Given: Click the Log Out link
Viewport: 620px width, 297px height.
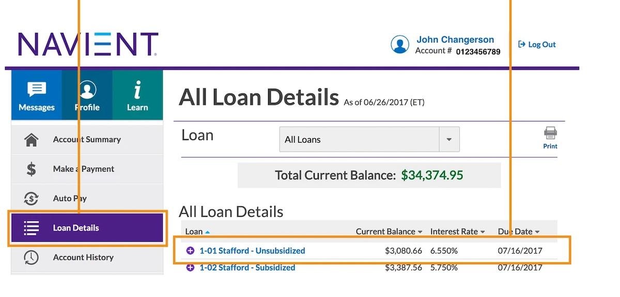Looking at the screenshot, I should [537, 44].
